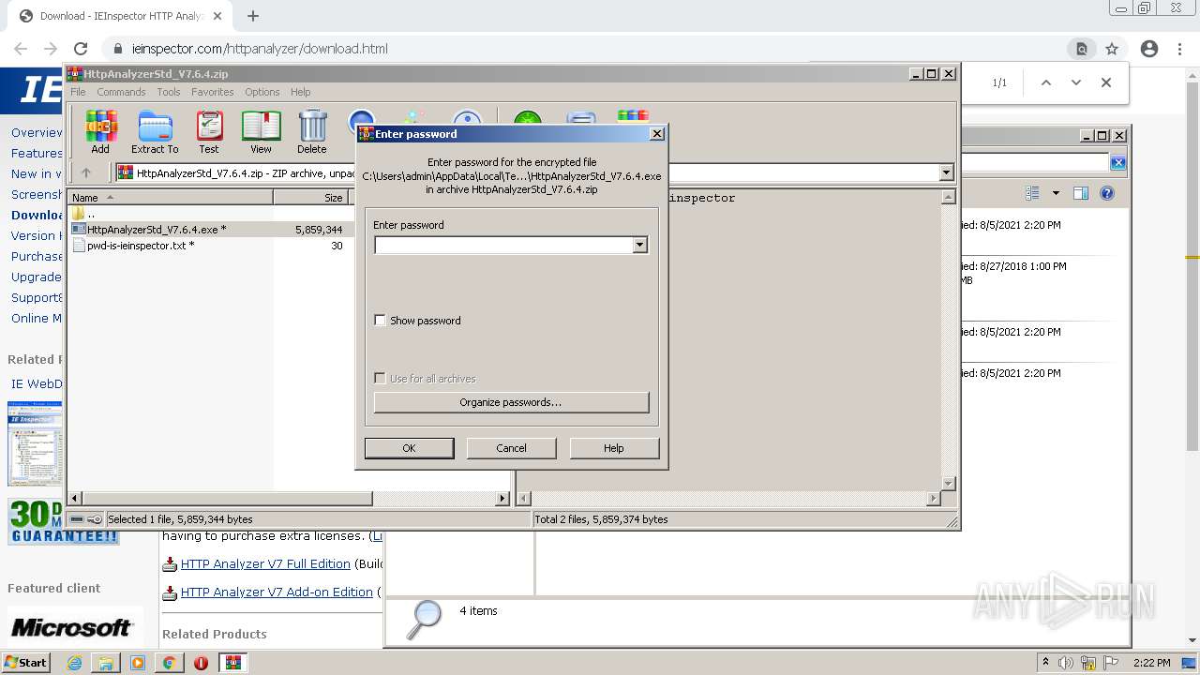1200x675 pixels.
Task: Open the WinRAR Favorites menu
Action: tap(213, 92)
